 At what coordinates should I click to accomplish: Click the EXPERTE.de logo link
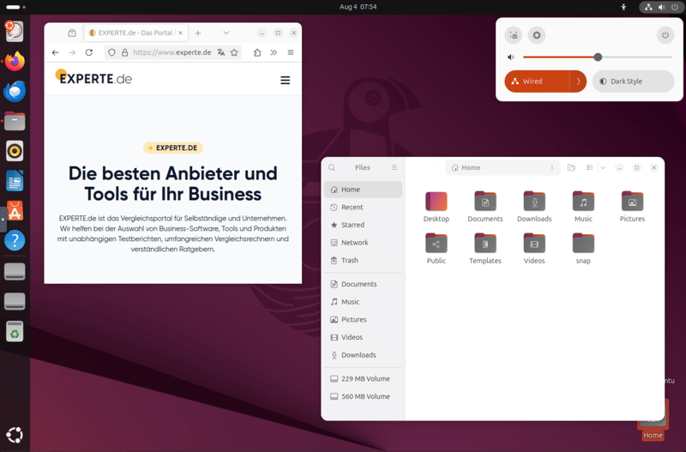click(x=93, y=78)
